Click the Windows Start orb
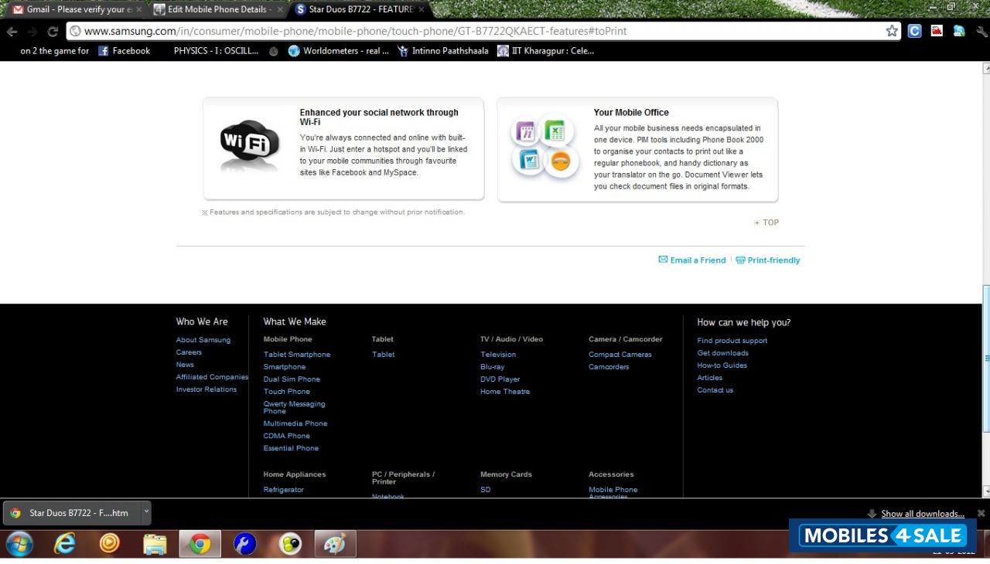Viewport: 990px width, 564px height. click(19, 544)
